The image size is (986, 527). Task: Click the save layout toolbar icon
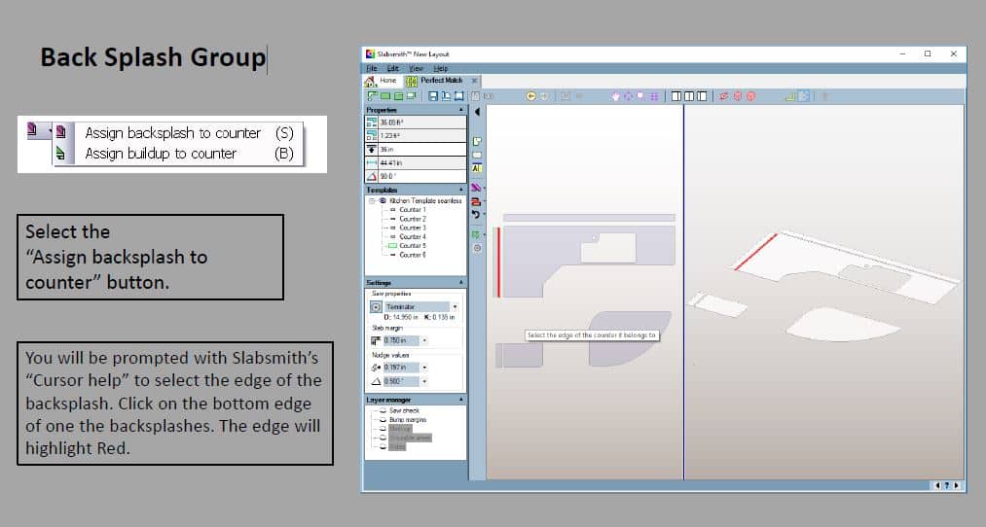[x=431, y=96]
